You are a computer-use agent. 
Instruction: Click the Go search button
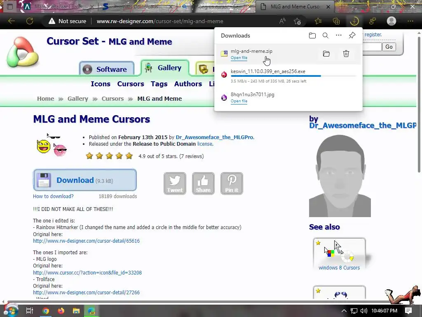[389, 47]
